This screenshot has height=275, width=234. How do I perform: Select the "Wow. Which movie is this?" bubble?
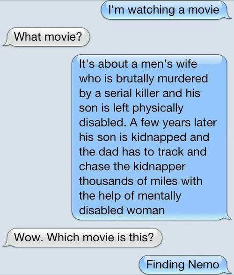click(x=83, y=238)
